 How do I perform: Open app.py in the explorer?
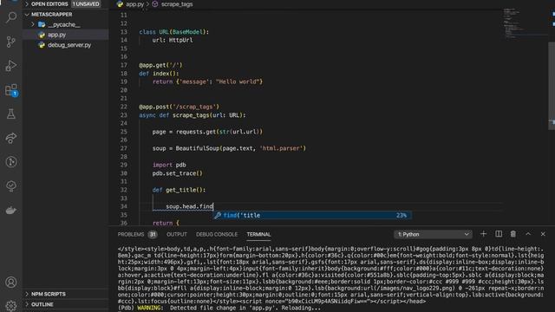coord(56,35)
